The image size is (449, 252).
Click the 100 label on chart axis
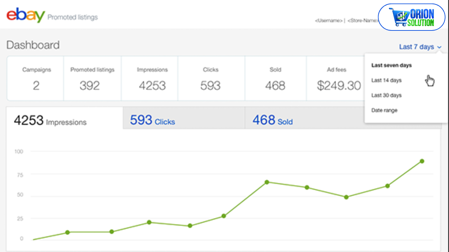coord(19,152)
